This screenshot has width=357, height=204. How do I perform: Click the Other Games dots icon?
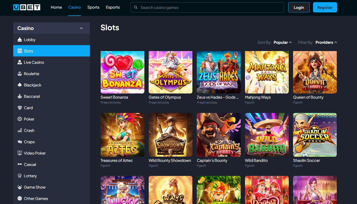[x=20, y=199]
